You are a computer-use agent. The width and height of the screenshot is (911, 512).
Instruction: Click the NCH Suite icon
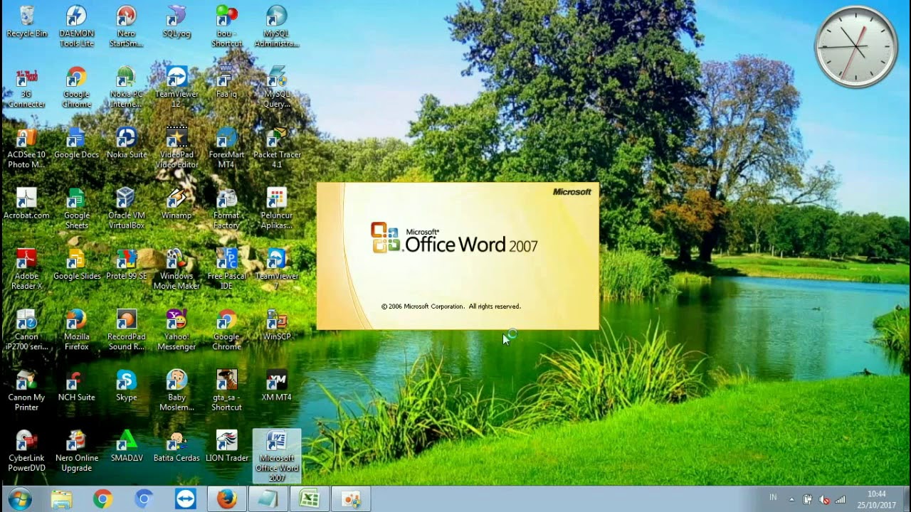coord(76,386)
